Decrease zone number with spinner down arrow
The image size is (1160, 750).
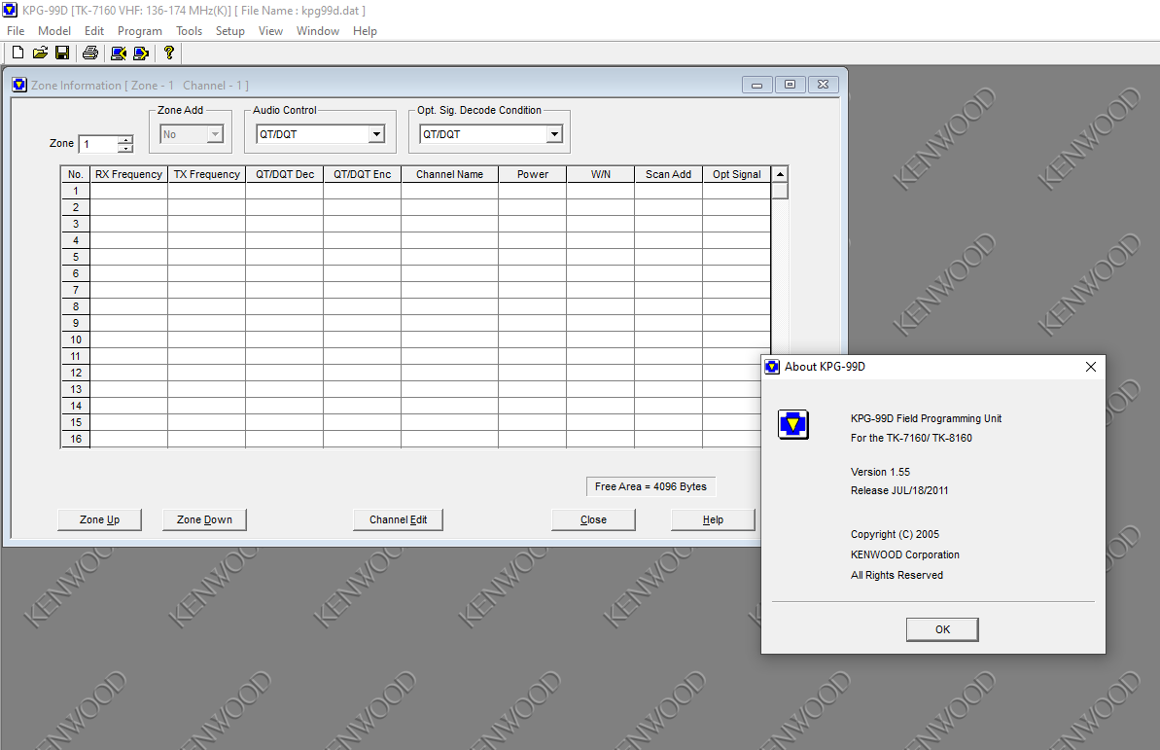pos(125,149)
